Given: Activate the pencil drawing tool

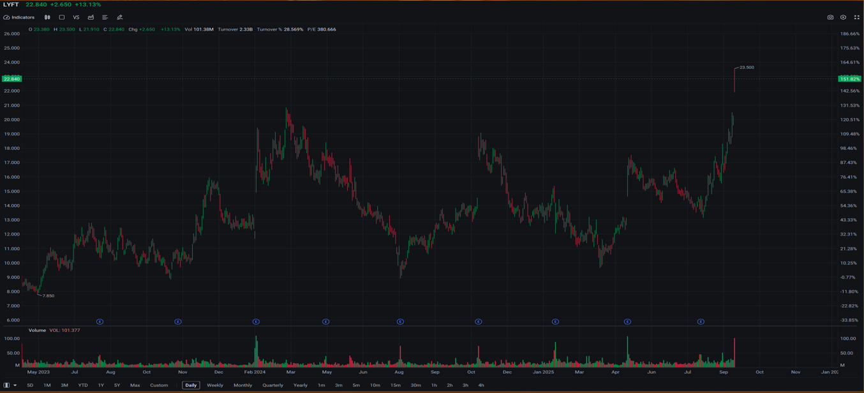Looking at the screenshot, I should [119, 17].
